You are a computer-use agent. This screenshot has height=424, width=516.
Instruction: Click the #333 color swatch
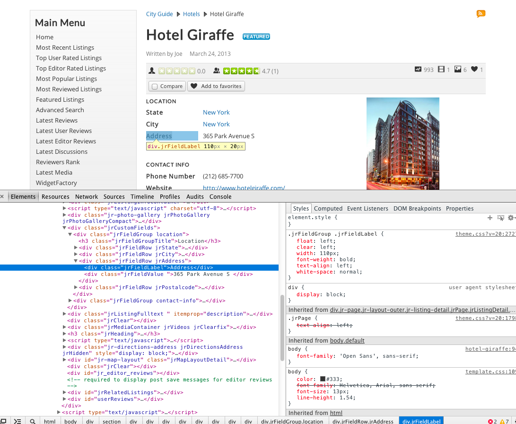click(323, 379)
